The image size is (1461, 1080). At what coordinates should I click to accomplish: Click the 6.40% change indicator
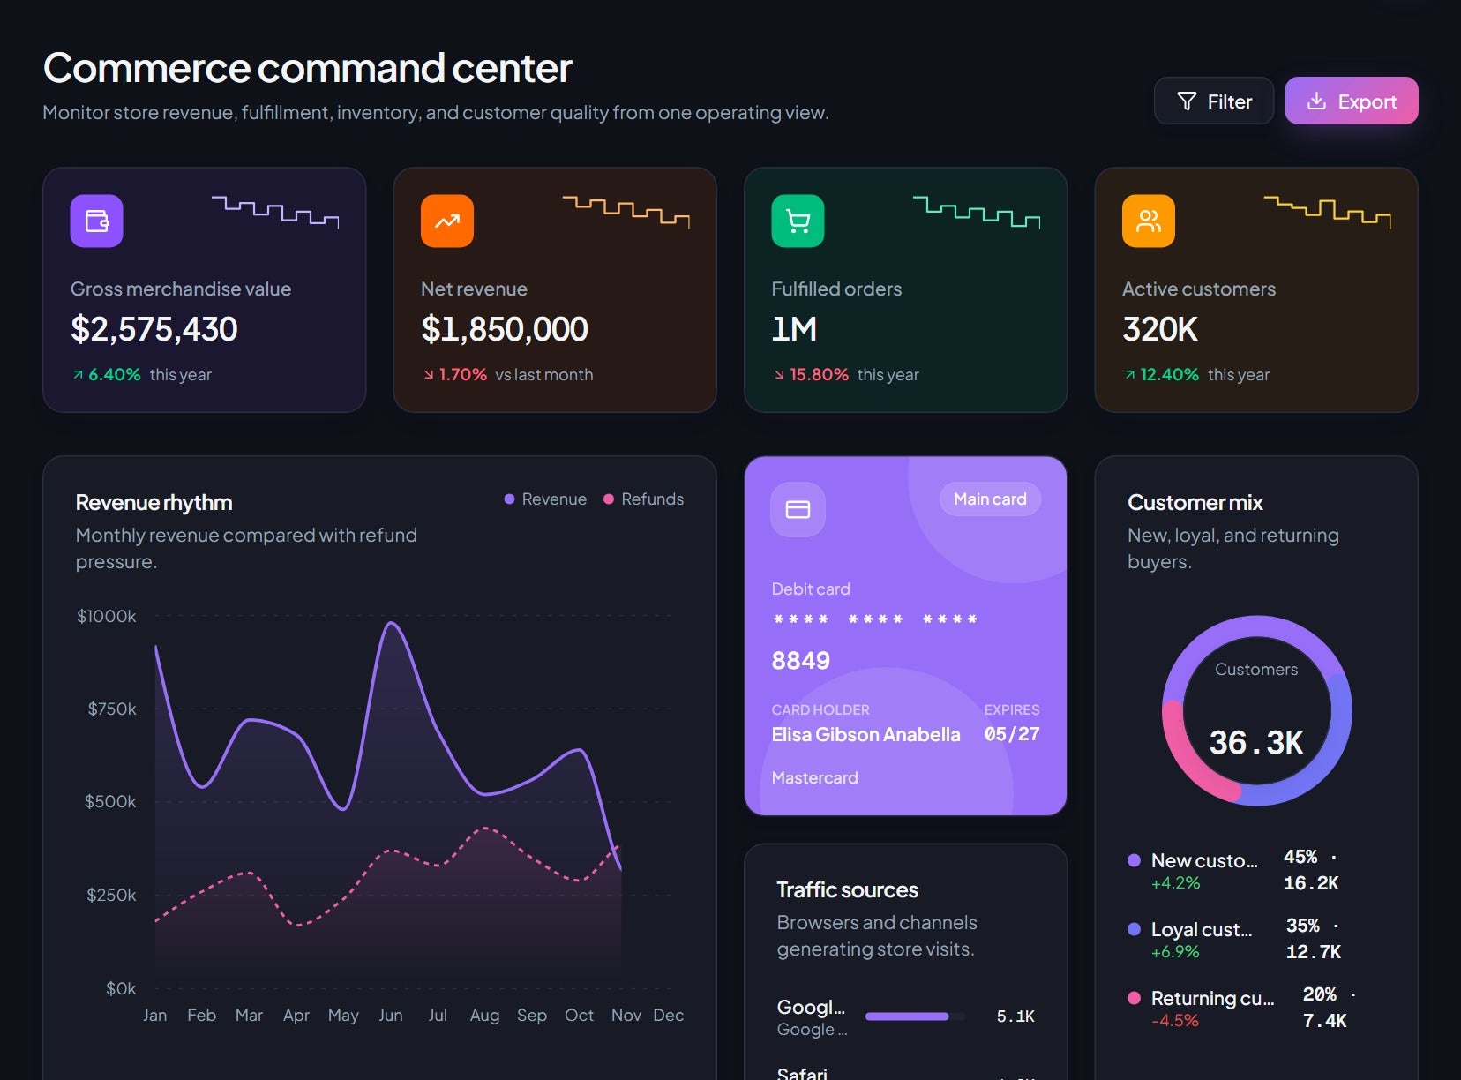pyautogui.click(x=107, y=375)
